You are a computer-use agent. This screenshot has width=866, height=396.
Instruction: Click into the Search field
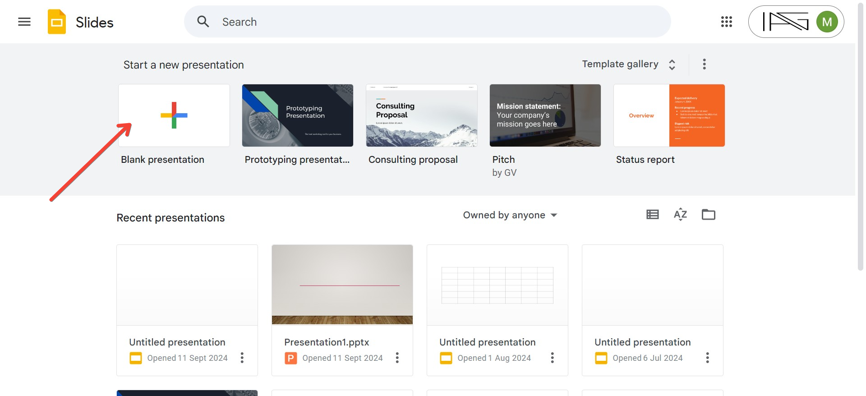(433, 22)
